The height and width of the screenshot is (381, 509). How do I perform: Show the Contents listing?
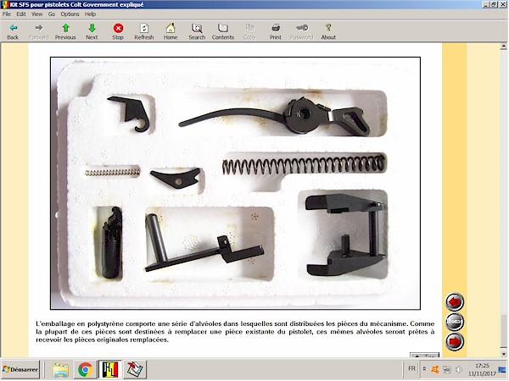(x=223, y=31)
